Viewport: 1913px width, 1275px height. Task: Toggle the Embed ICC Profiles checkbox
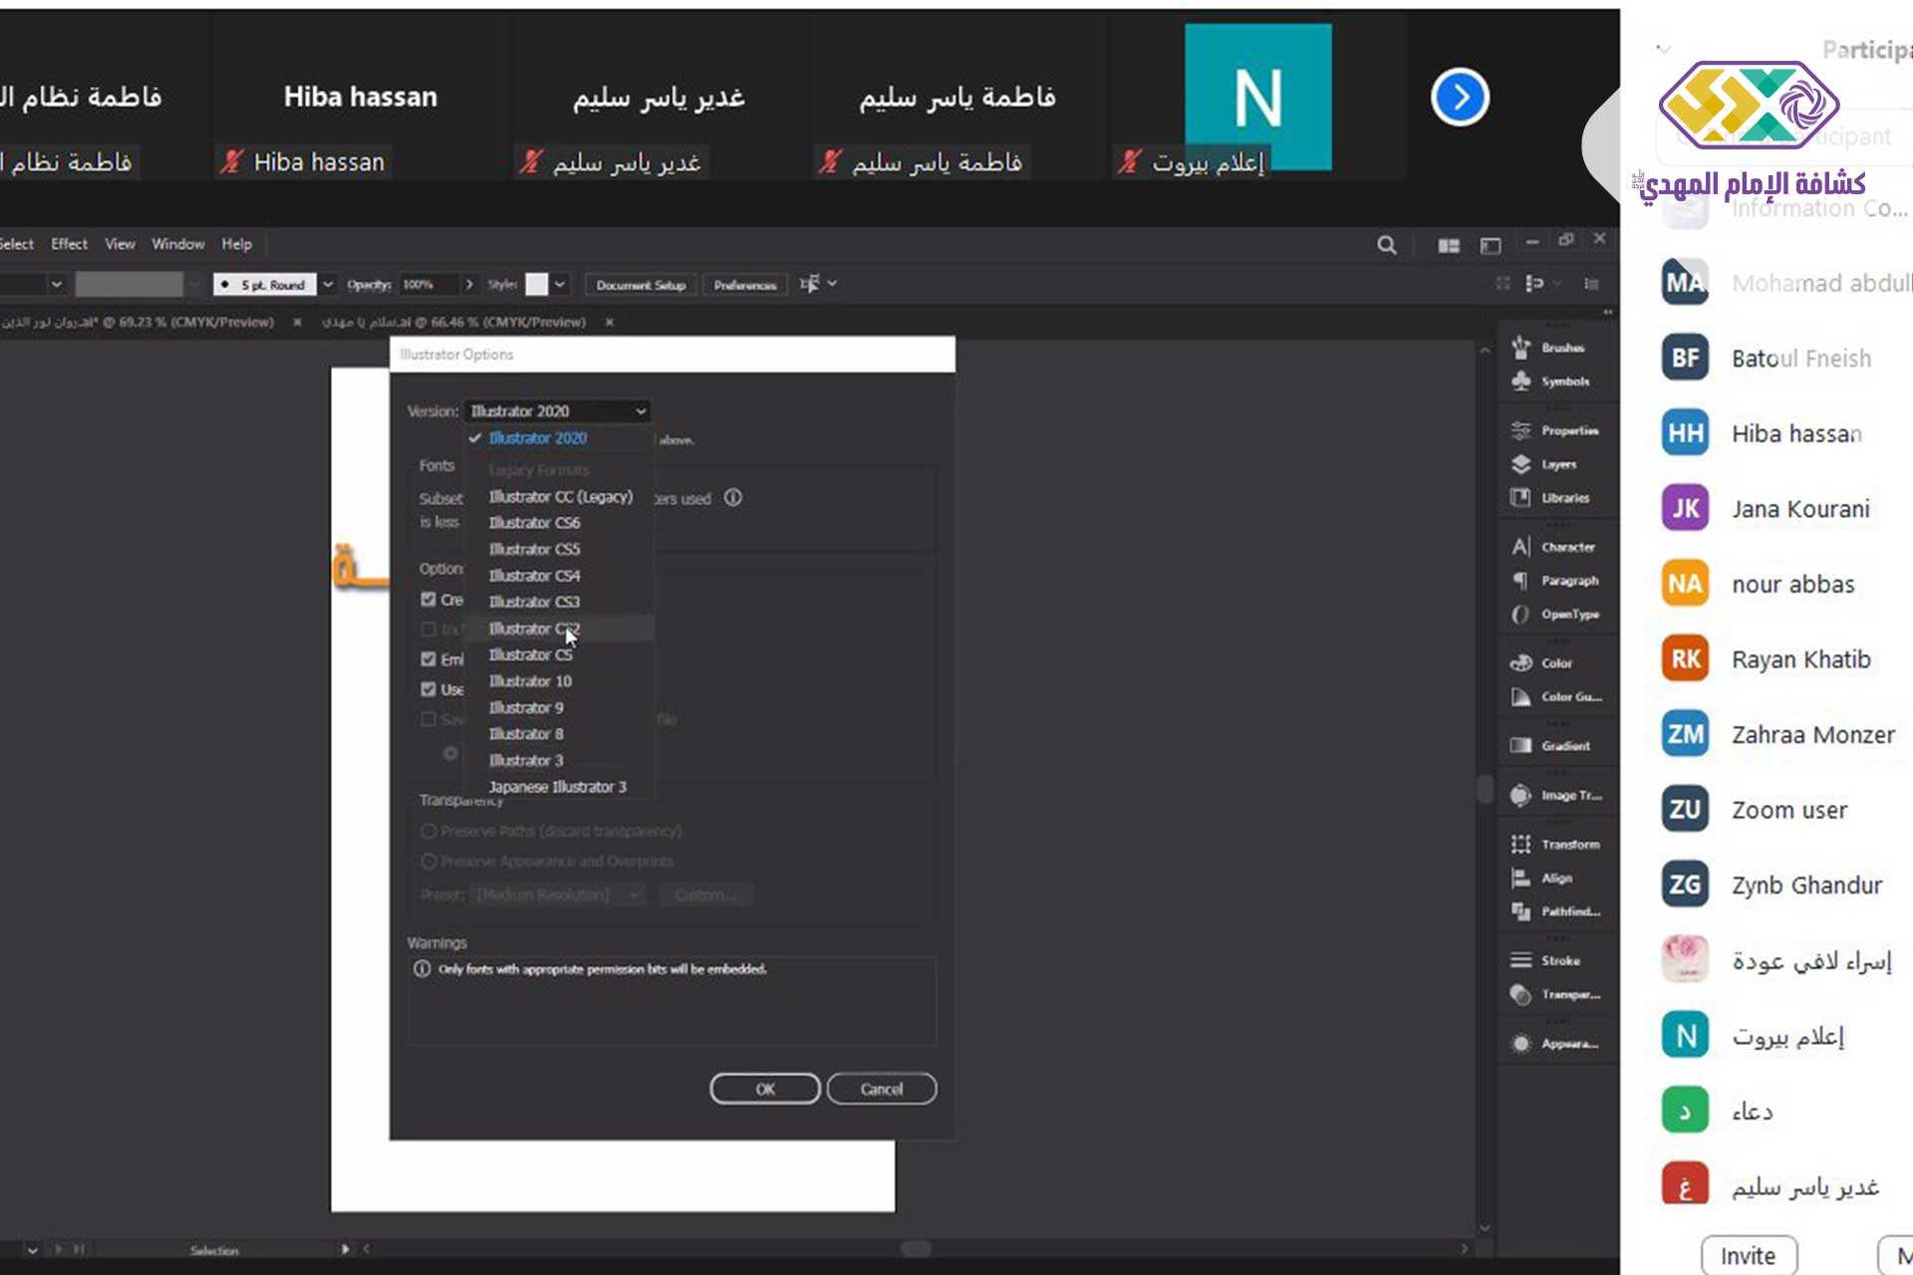click(428, 659)
